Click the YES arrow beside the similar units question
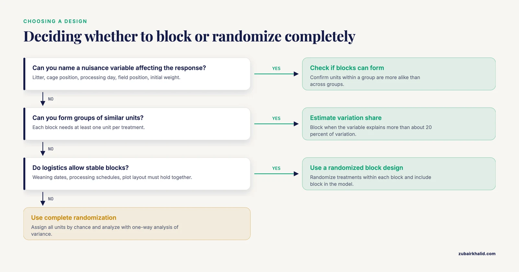This screenshot has height=272, width=519. pos(276,124)
